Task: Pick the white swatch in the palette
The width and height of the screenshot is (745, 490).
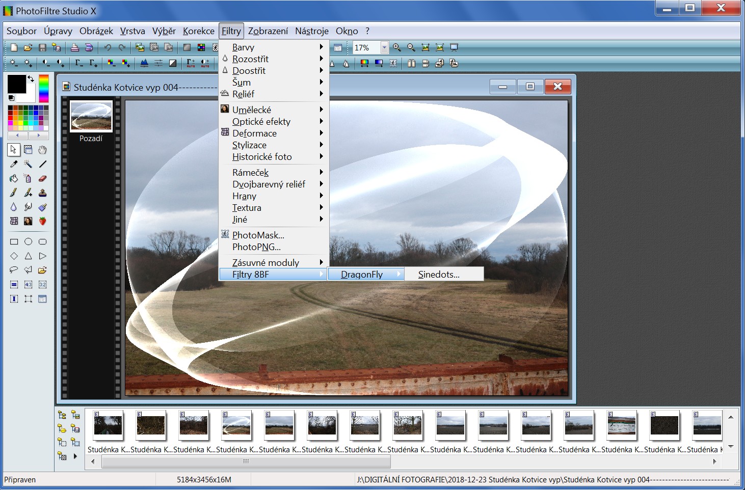Action: coord(46,128)
